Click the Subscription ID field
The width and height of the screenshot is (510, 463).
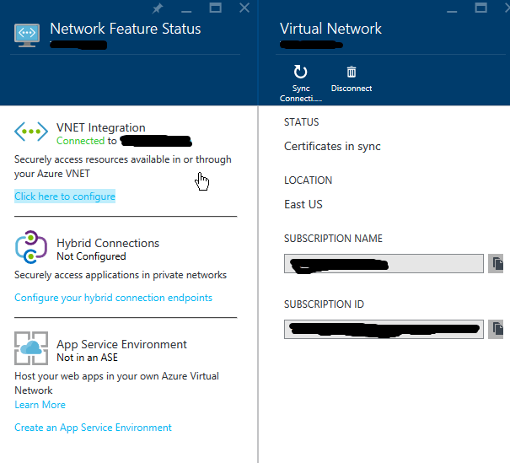(x=384, y=329)
